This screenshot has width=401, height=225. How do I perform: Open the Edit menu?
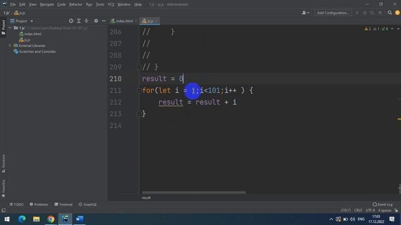(x=23, y=4)
